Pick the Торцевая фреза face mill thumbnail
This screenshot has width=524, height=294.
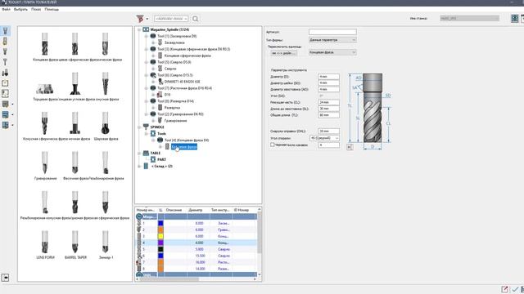click(44, 89)
